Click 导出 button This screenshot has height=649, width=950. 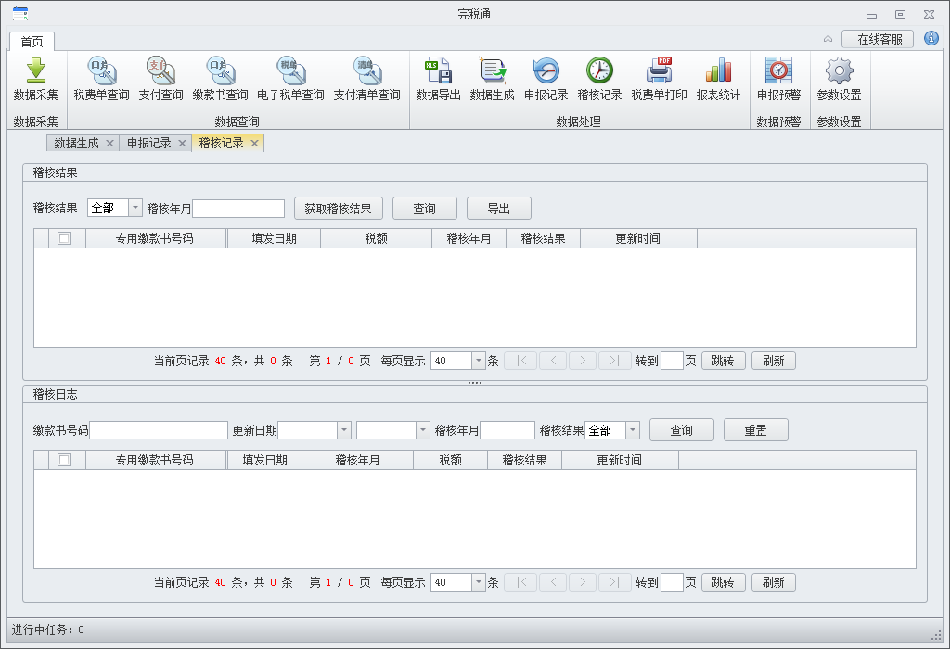click(x=498, y=209)
